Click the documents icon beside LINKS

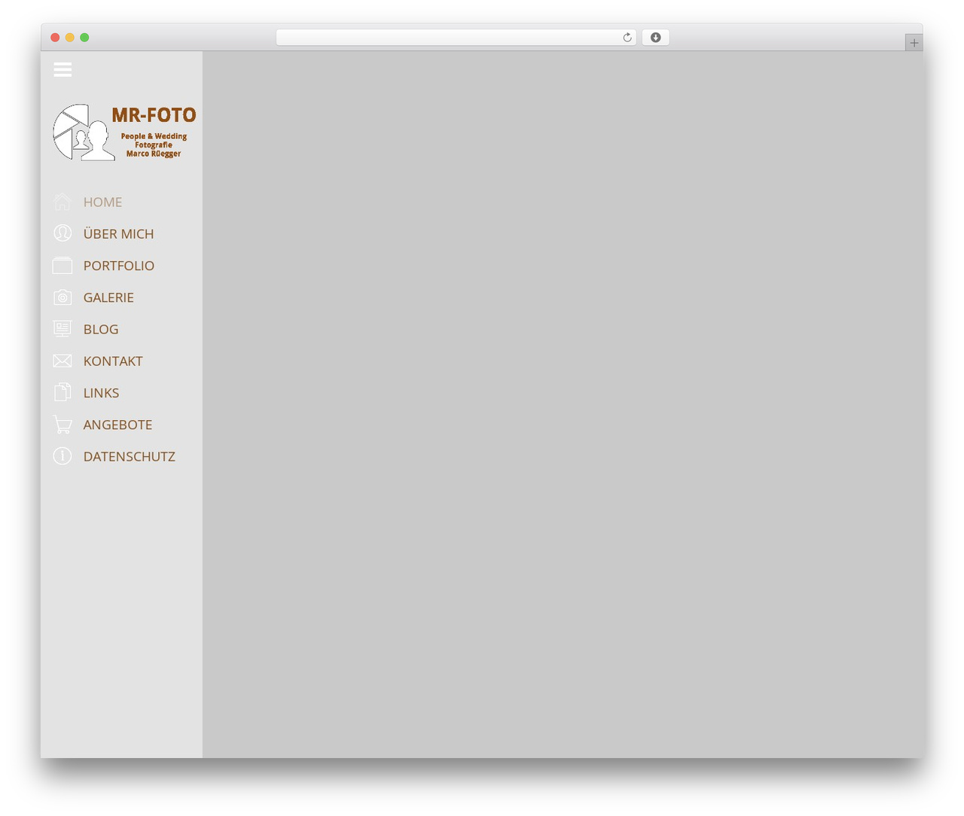[63, 392]
